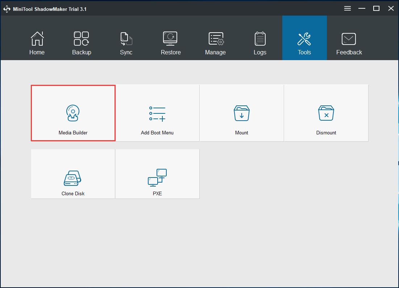Maximize the ShadowMaker window
This screenshot has width=399, height=288.
(x=376, y=9)
